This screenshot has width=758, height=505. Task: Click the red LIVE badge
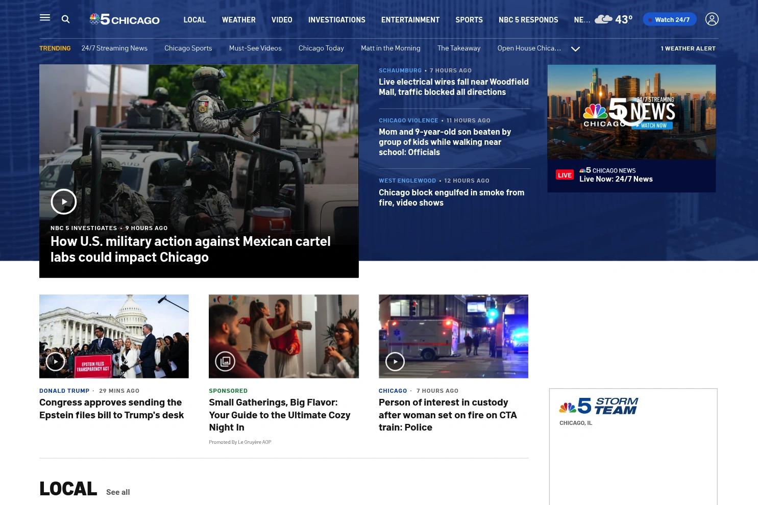[x=565, y=175]
